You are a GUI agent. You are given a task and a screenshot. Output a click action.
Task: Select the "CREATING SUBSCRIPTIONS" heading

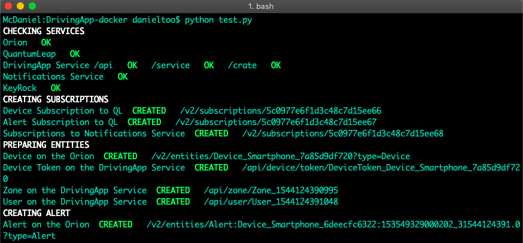(x=56, y=99)
